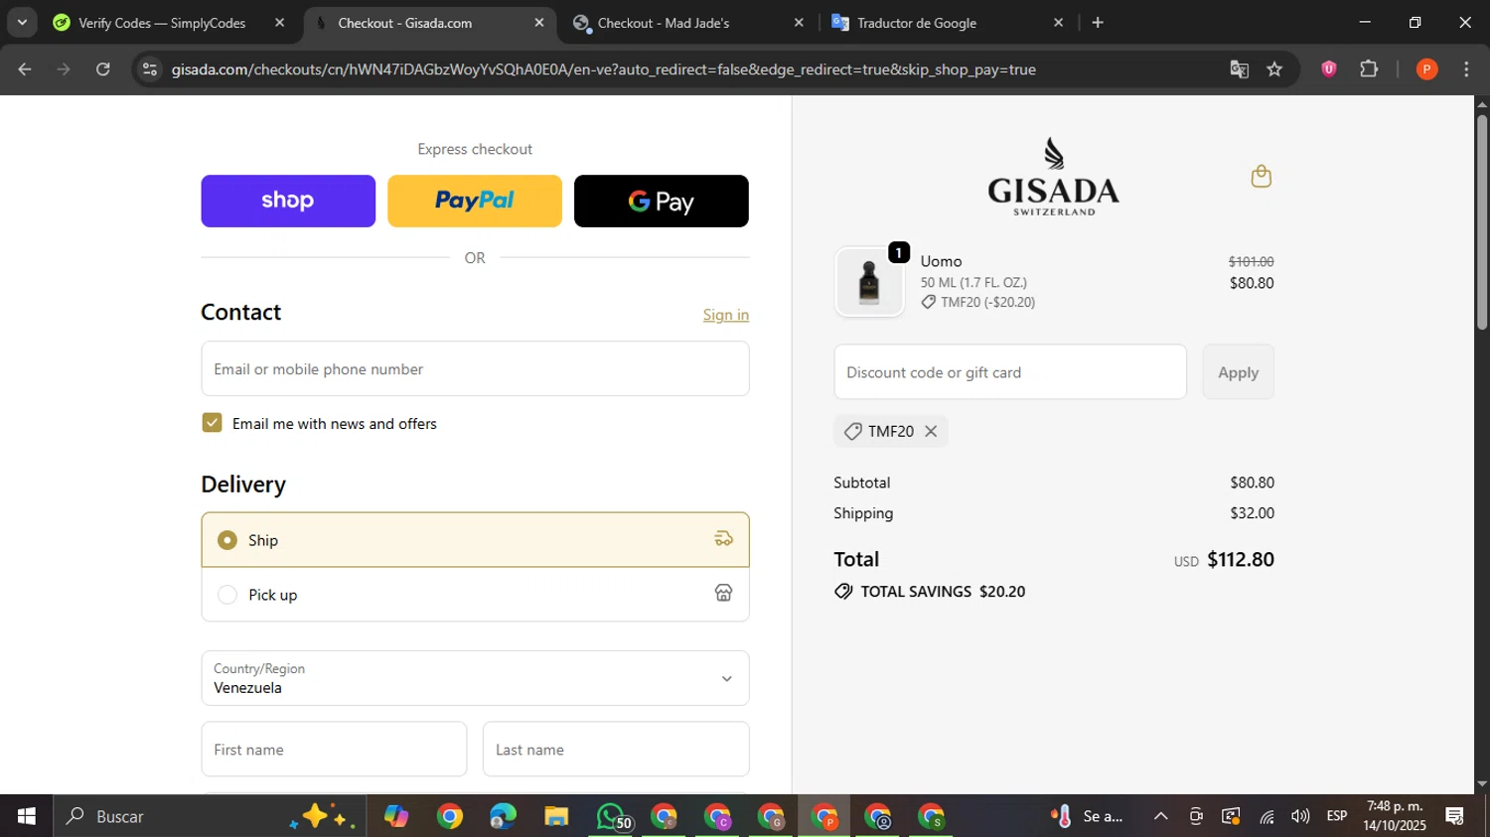This screenshot has width=1490, height=837.
Task: Open the notification center icon
Action: pos(1455,816)
